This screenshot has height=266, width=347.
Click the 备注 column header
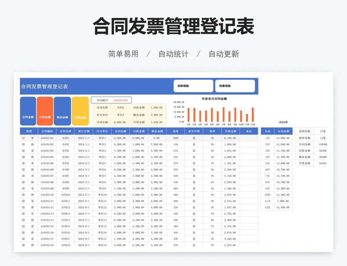[249, 131]
